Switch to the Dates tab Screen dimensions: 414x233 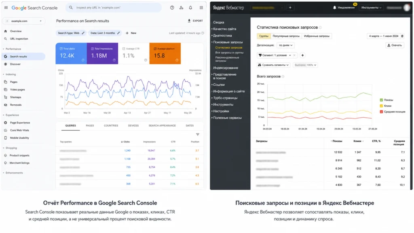click(x=190, y=126)
